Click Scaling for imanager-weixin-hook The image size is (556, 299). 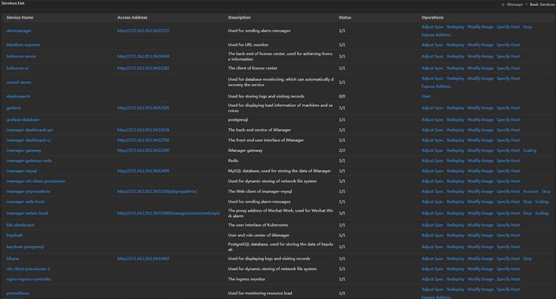541,213
